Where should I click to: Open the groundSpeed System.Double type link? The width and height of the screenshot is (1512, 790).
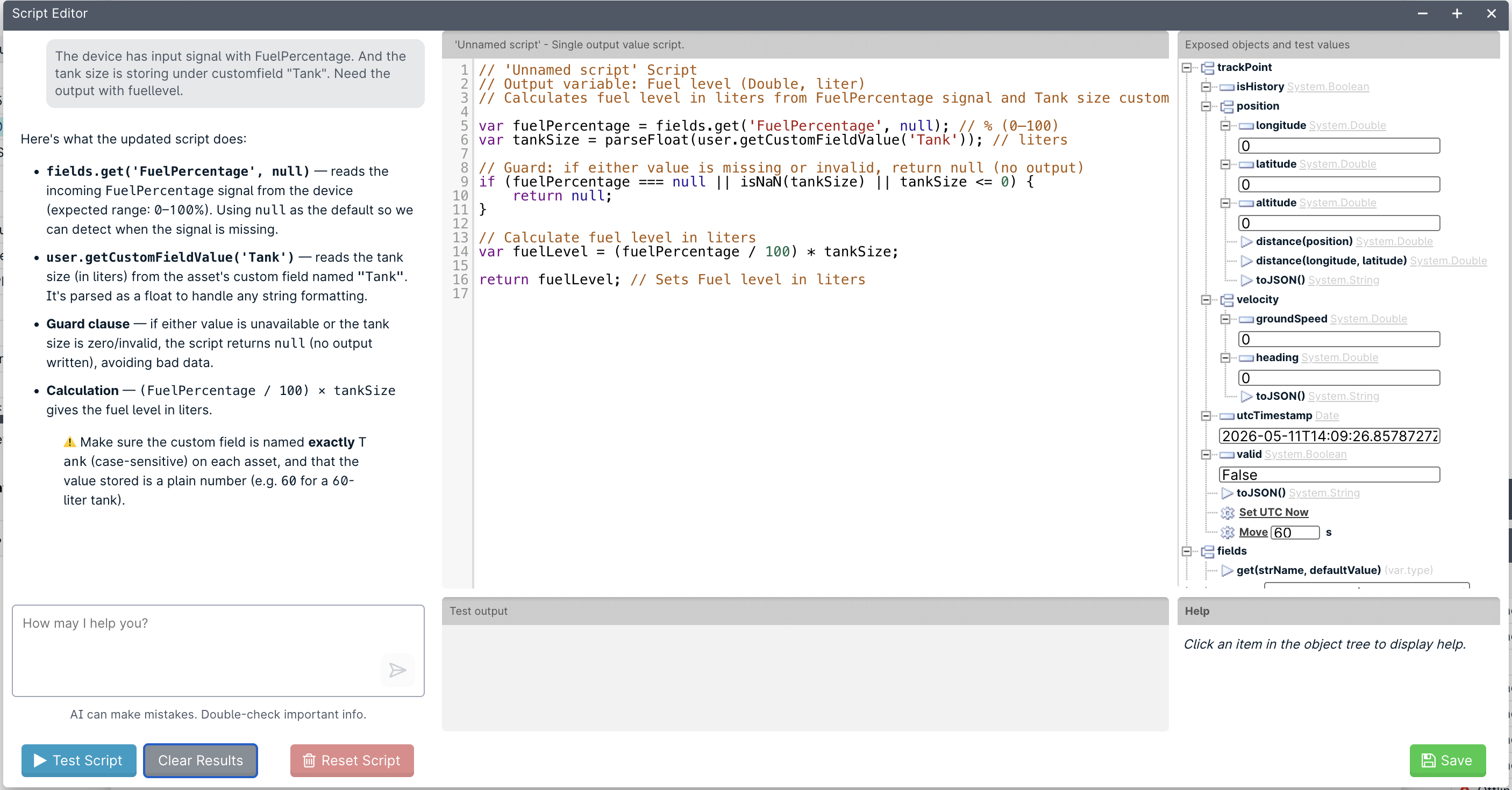1368,319
